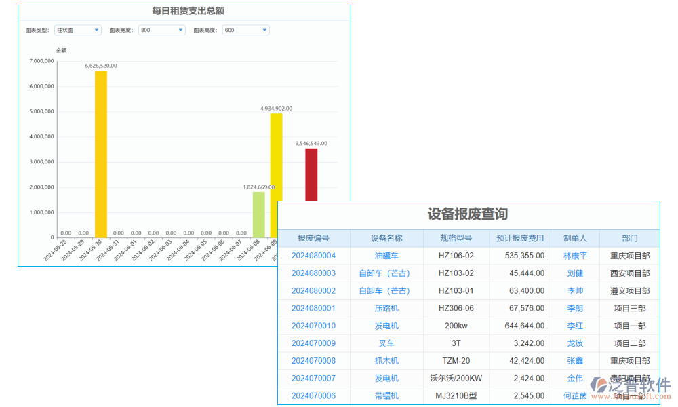Open the 发电机 200kw equipment link

[x=386, y=326]
